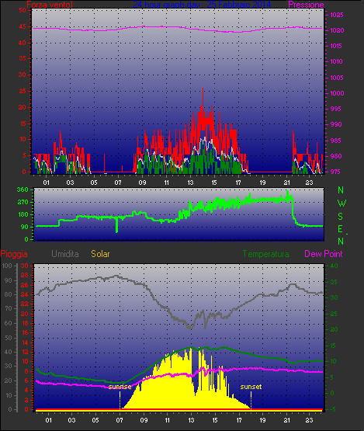The height and width of the screenshot is (431, 364).
Task: Click the 270 value on wind direction axis
Action: click(23, 203)
